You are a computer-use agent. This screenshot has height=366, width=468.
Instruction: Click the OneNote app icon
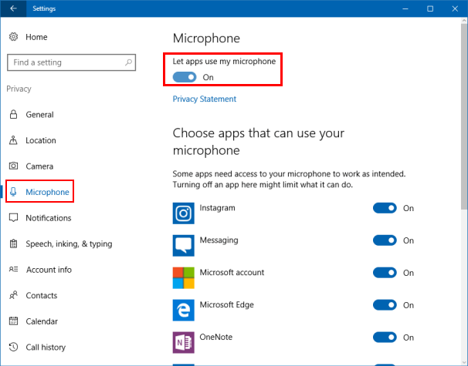[183, 342]
